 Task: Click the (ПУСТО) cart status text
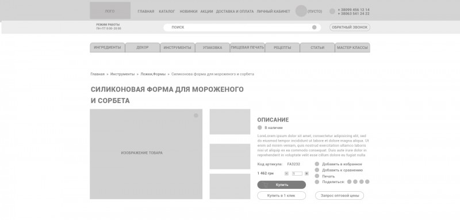point(315,12)
